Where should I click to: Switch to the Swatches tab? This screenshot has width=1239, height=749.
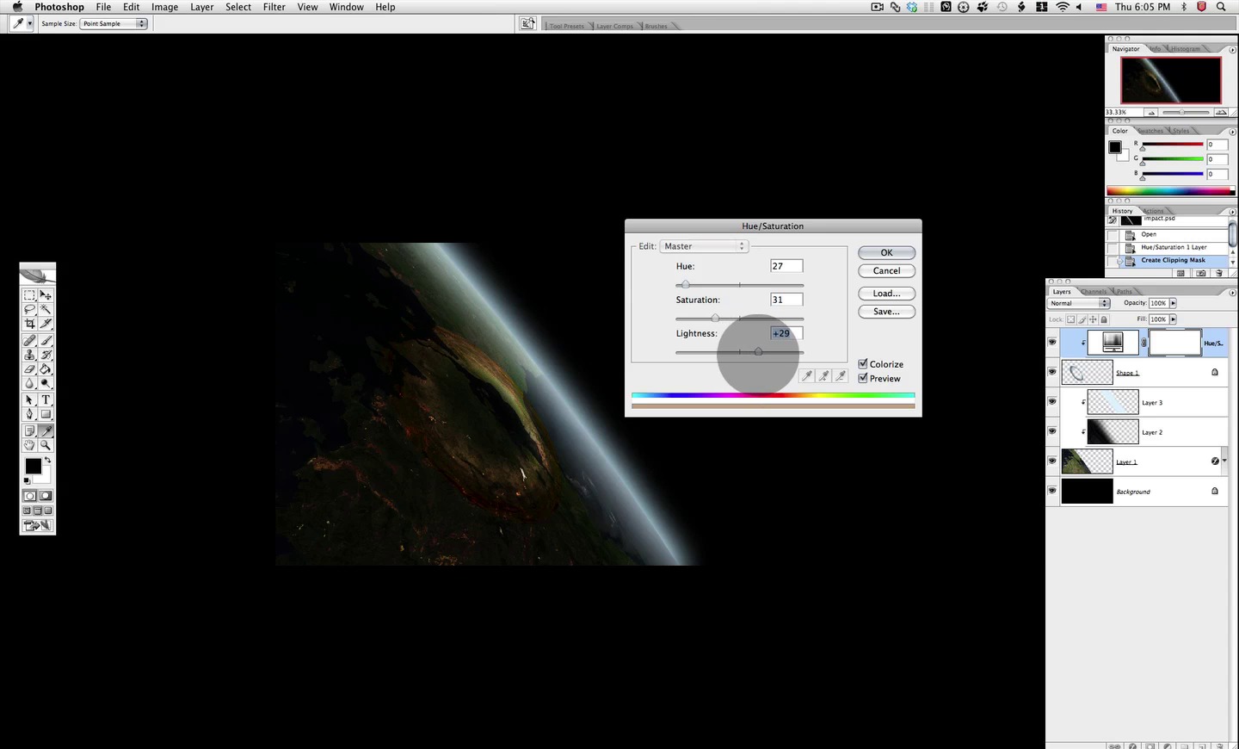point(1151,131)
